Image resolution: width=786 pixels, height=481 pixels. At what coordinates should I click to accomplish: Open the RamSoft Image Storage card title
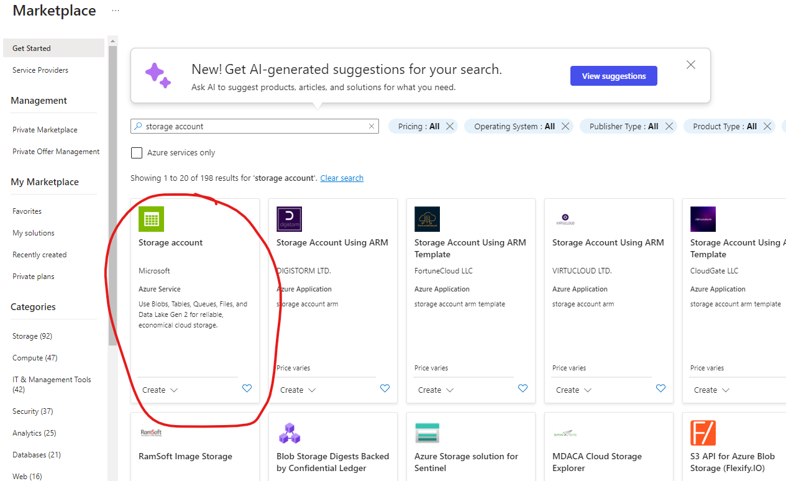(x=185, y=457)
